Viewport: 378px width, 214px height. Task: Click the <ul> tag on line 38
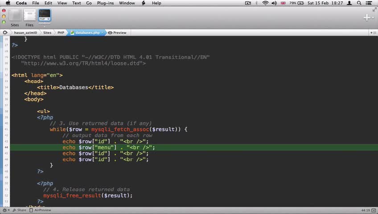[x=43, y=111]
